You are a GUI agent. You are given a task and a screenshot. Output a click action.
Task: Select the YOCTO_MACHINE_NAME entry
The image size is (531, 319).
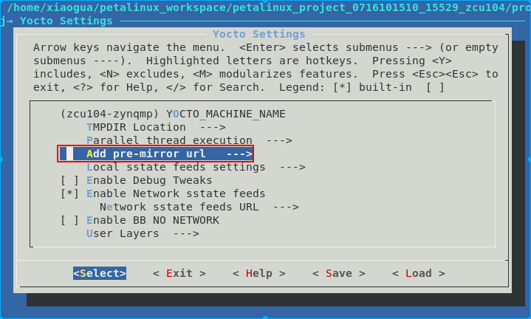tap(173, 114)
